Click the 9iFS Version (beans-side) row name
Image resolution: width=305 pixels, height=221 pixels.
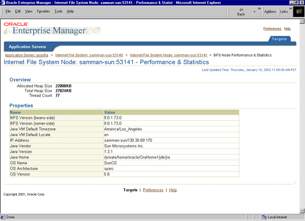33,118
